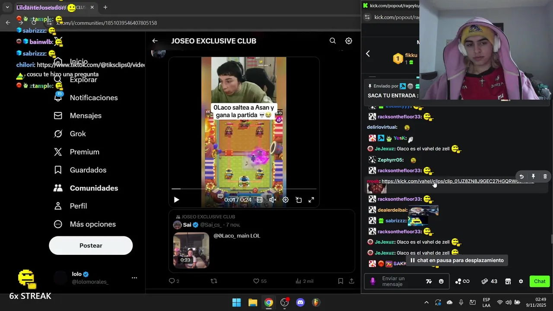Open channel points infinity balance

click(462, 281)
